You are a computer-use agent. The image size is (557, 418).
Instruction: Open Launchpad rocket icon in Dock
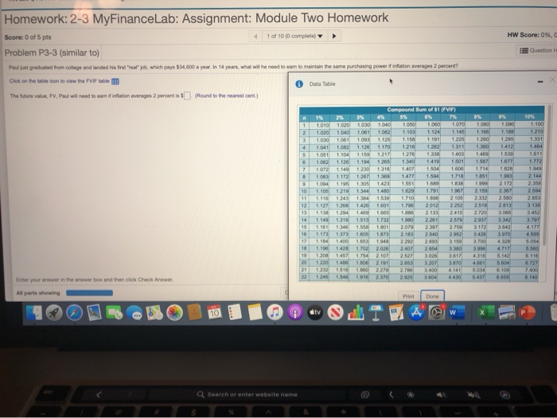tap(54, 313)
